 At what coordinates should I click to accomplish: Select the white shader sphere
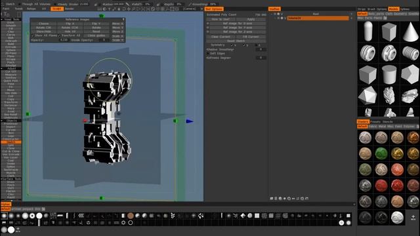click(397, 218)
